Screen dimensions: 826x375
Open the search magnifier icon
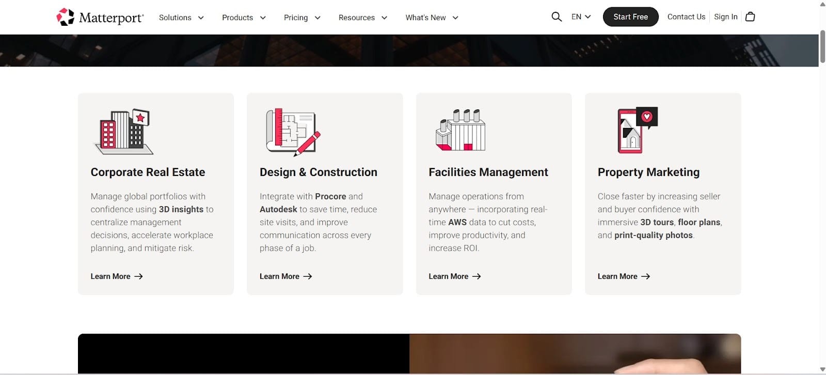556,17
